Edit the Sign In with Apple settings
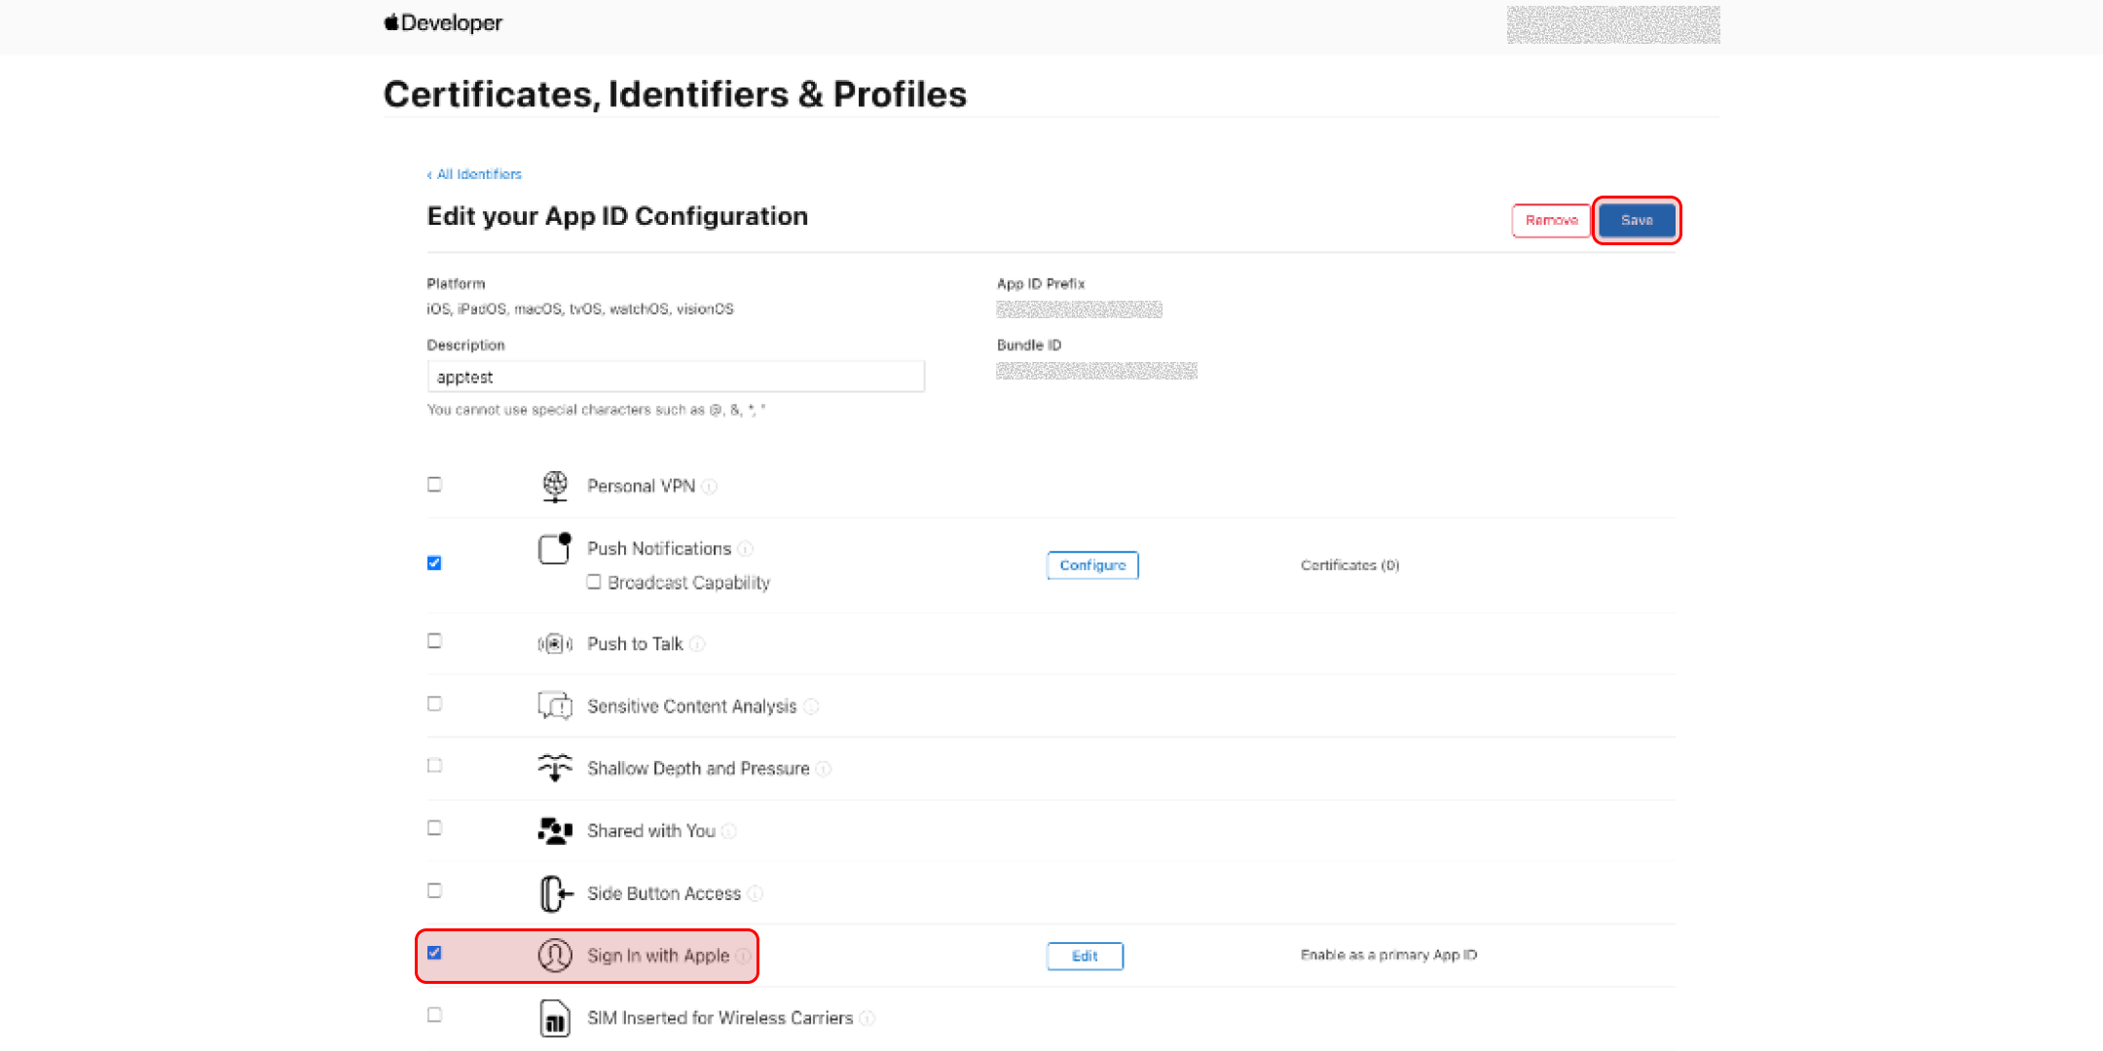2103x1051 pixels. click(1085, 957)
